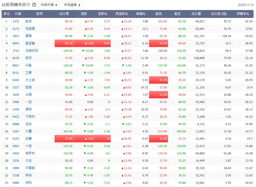Select highlighted change 3.40 in 鈞寶 row
Screen dimensions: 256x187
(x=84, y=139)
